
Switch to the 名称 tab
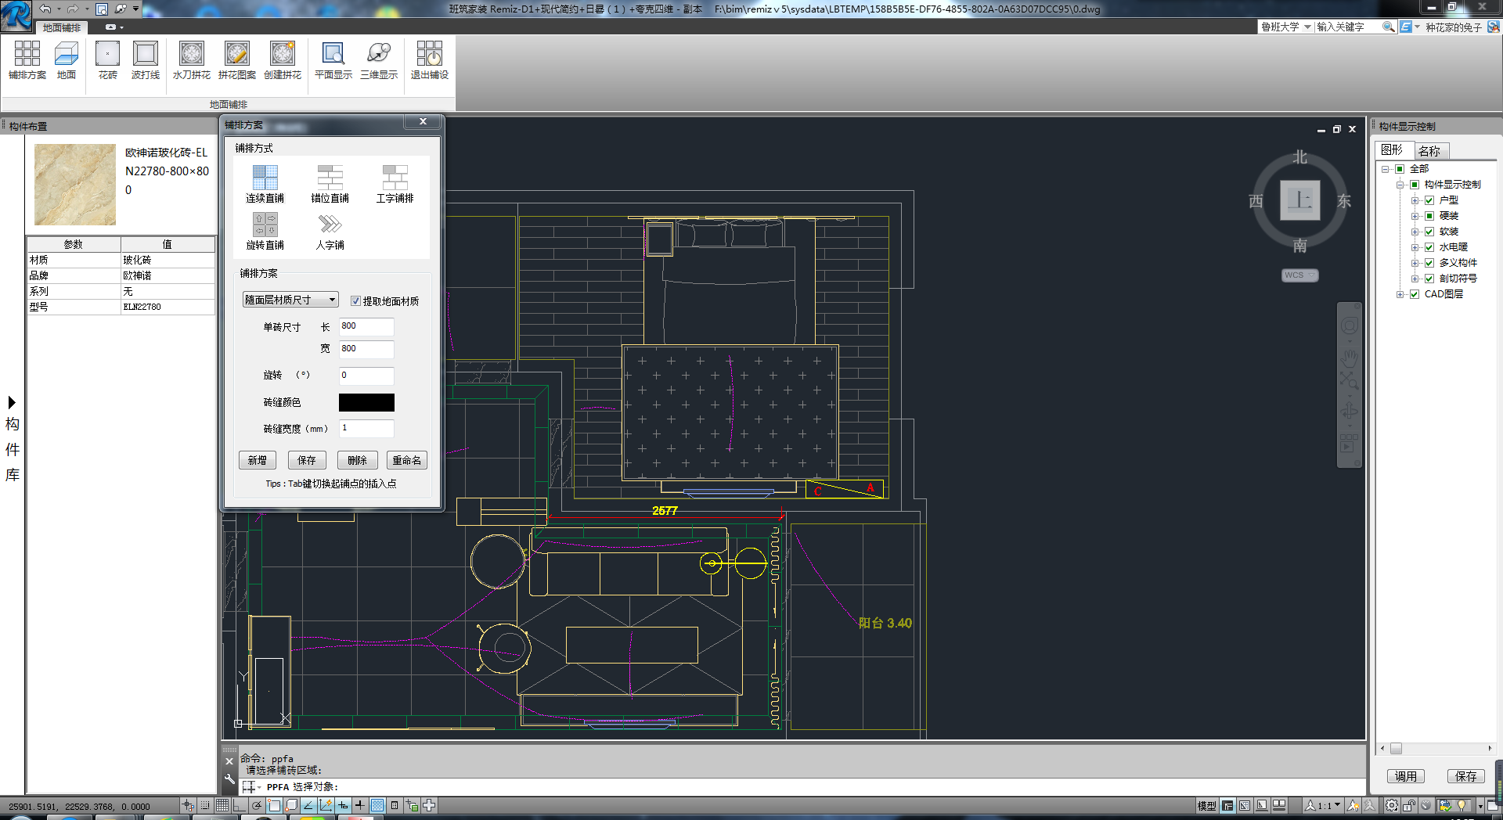pyautogui.click(x=1429, y=151)
